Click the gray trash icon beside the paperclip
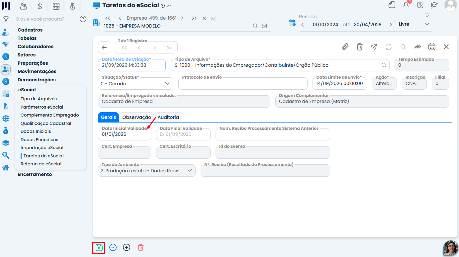 [x=359, y=47]
